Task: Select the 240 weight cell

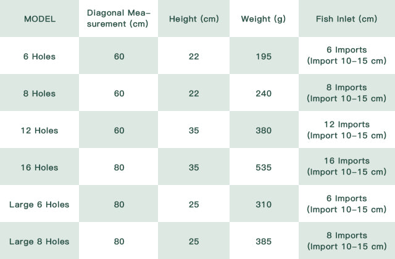Action: [264, 93]
